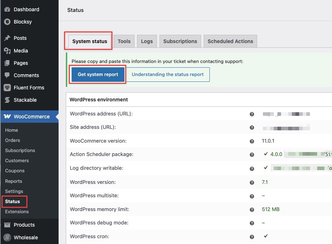Click help icon for WordPress cron
This screenshot has width=332, height=244.
tap(252, 237)
